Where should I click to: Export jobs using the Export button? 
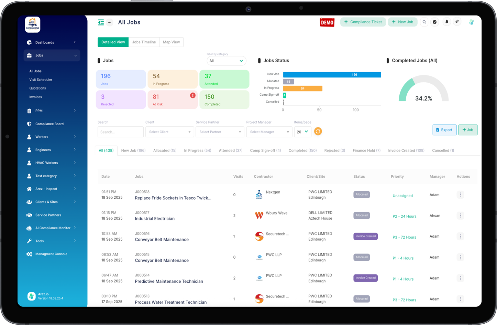[x=444, y=130]
